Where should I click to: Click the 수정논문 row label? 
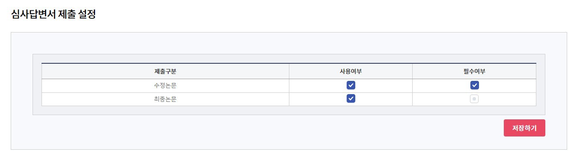coord(165,86)
